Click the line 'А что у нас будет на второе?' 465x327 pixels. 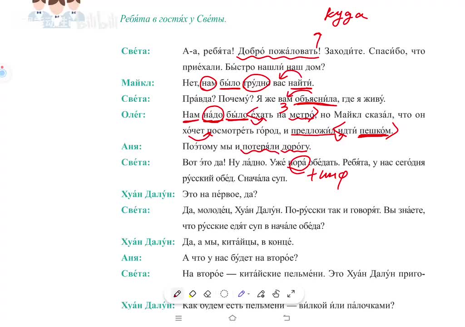[240, 258]
